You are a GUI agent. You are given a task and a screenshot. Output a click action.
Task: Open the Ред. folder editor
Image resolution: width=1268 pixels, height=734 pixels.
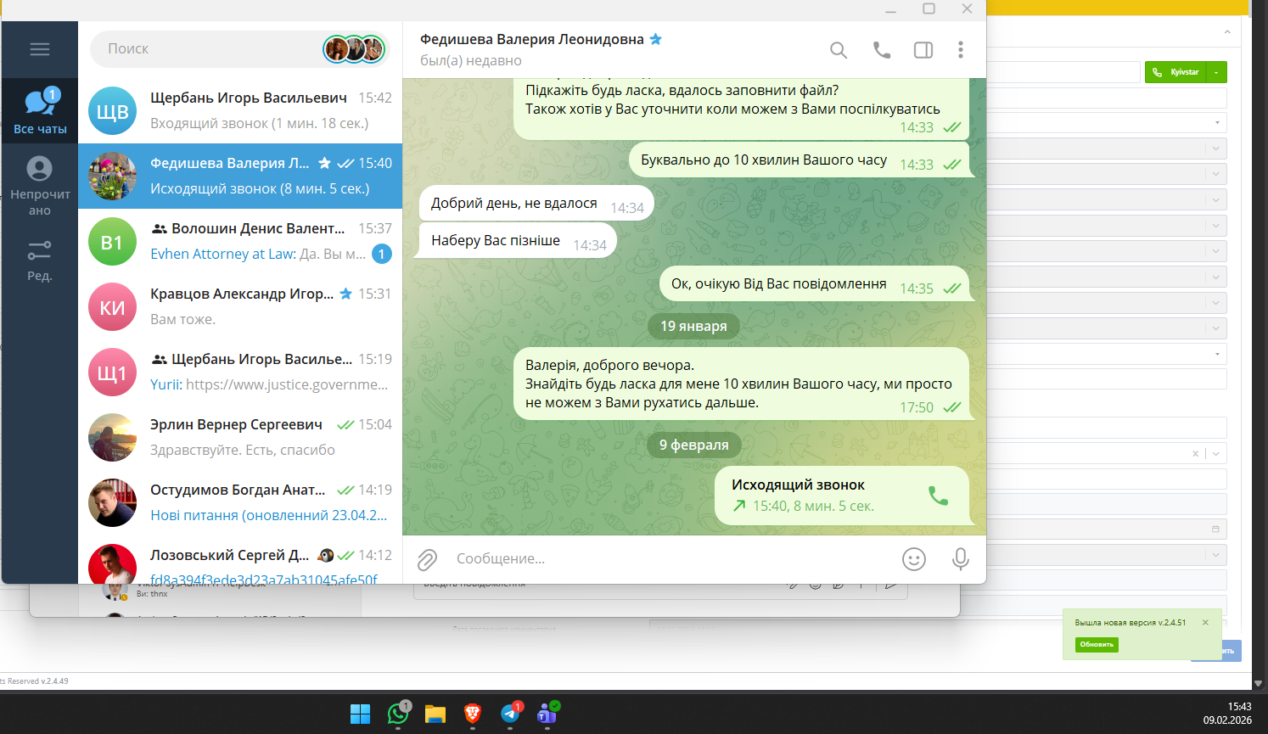coord(40,260)
